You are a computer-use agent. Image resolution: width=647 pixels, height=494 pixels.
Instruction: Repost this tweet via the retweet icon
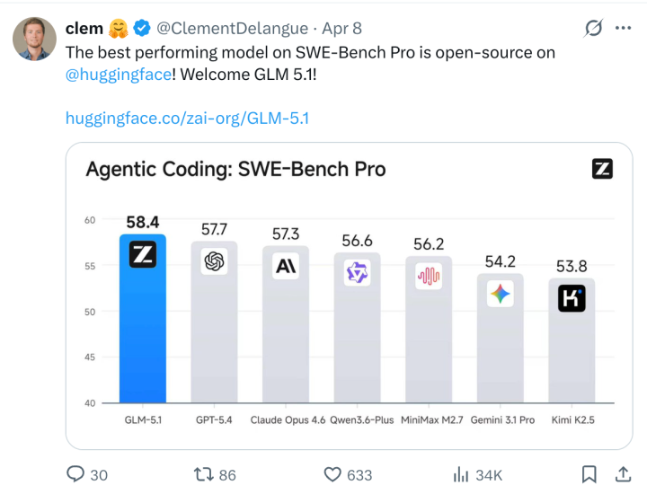coord(203,473)
